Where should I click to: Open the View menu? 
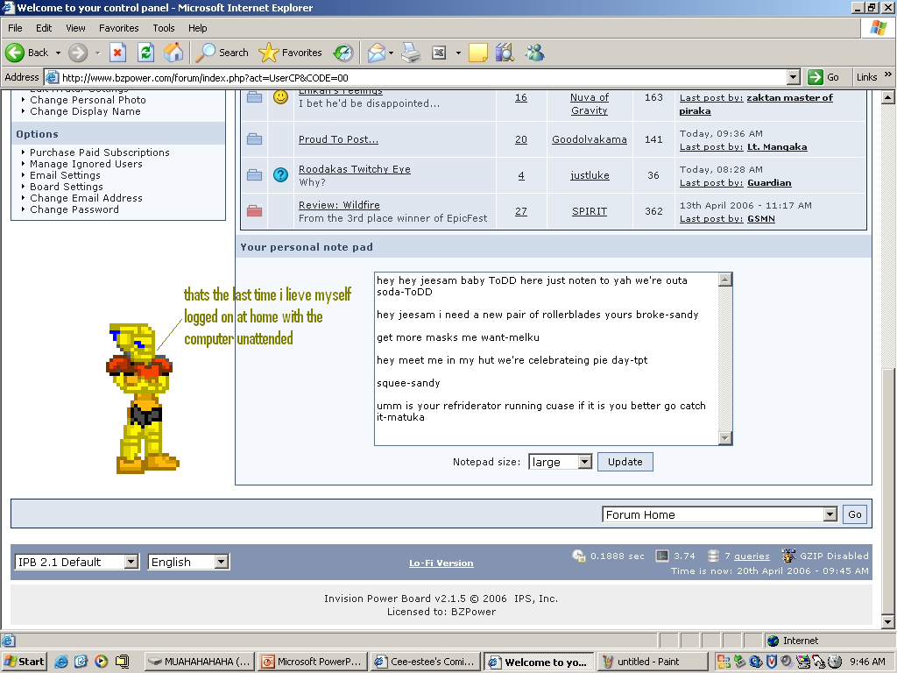click(x=75, y=28)
